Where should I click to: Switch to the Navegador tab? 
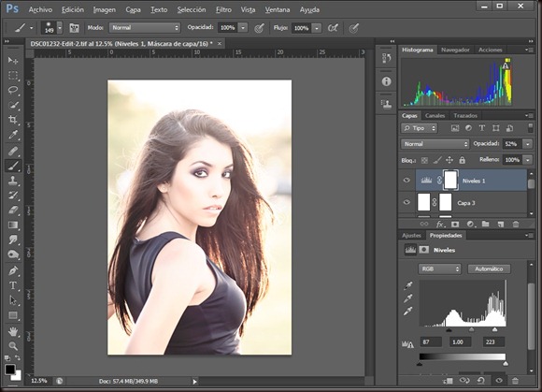click(455, 50)
